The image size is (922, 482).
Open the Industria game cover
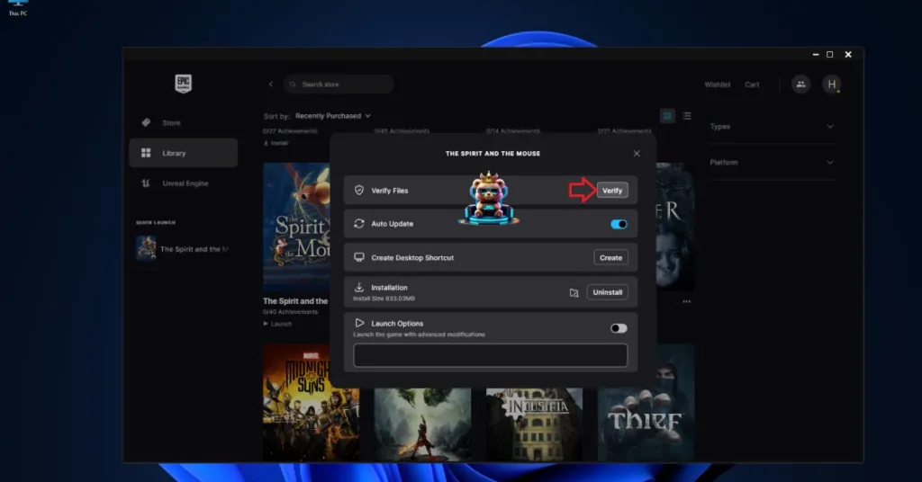535,424
